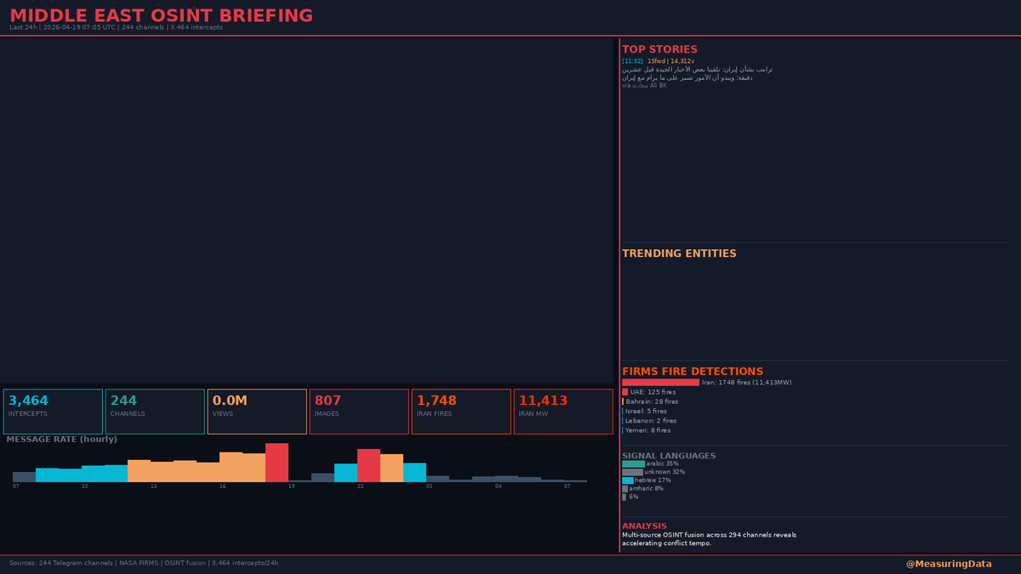This screenshot has height=574, width=1021.
Task: Click 'UAE: 125 fires' row
Action: 648,392
